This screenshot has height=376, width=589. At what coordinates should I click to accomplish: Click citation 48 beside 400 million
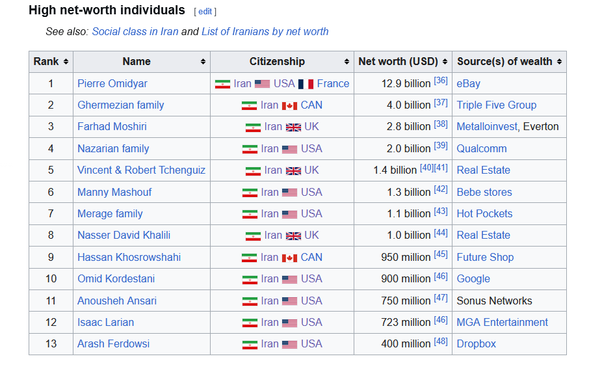coord(440,342)
